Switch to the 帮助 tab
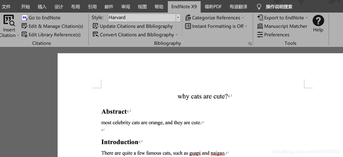This screenshot has height=157, width=343. coord(159,7)
